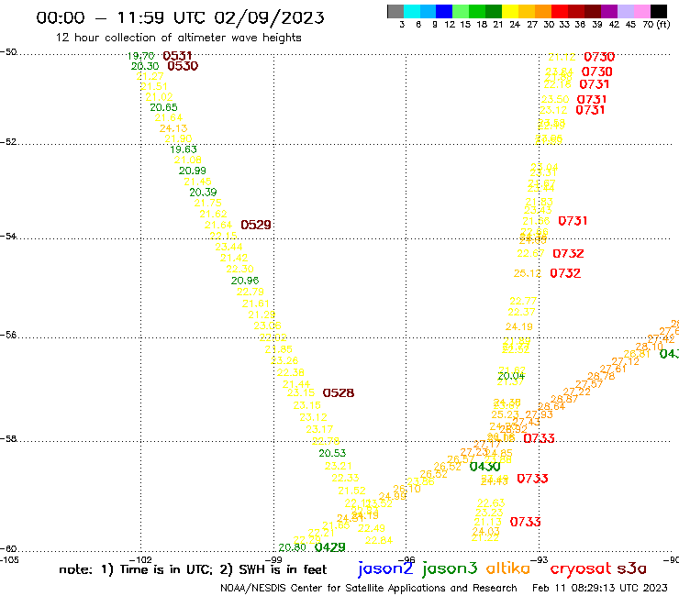Viewport: 679px width, 596px height.
Task: Select the light green 15 ft legend swatch
Action: pos(461,11)
